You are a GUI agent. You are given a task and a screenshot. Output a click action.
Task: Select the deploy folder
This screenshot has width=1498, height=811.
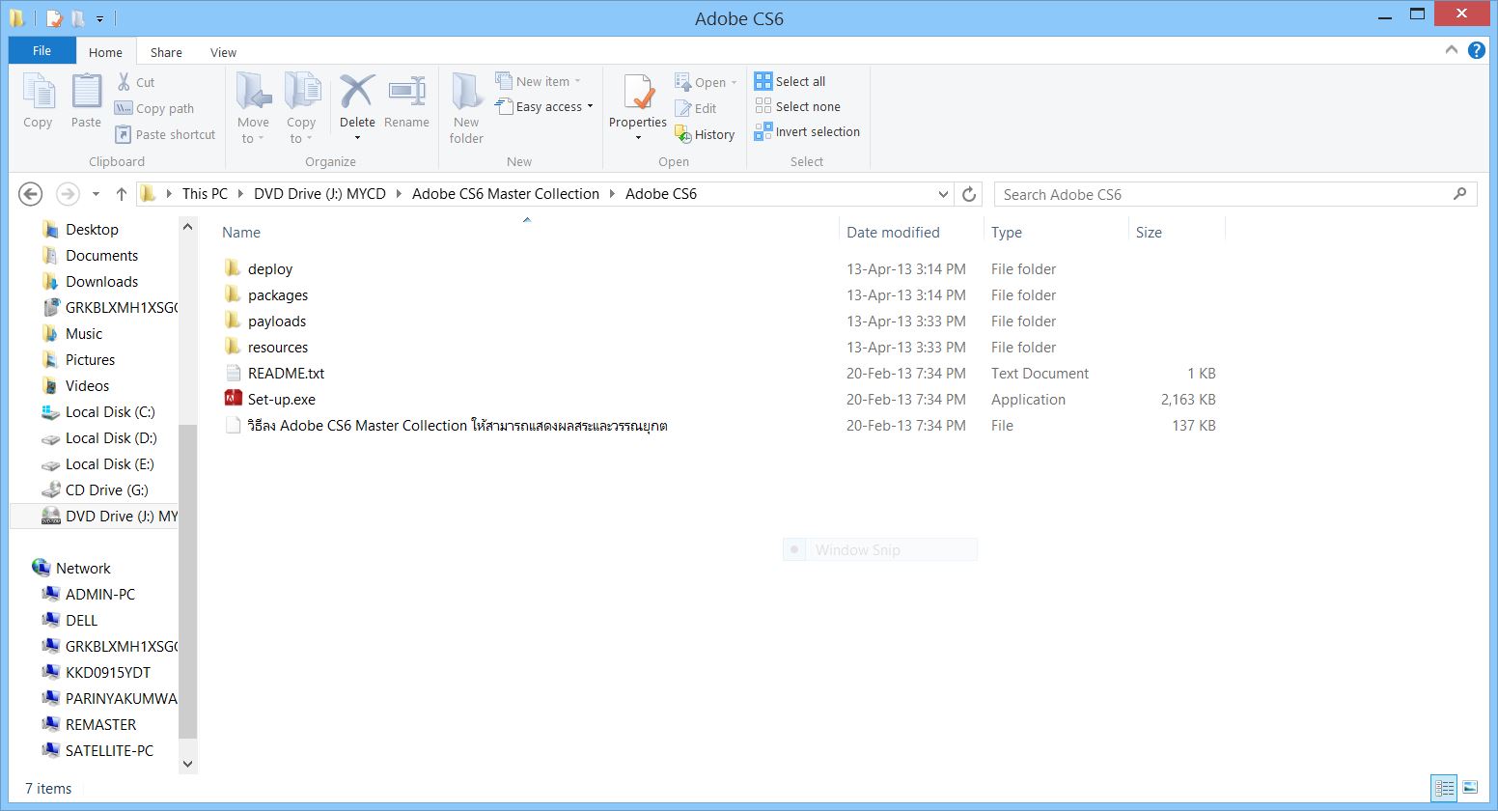point(269,268)
